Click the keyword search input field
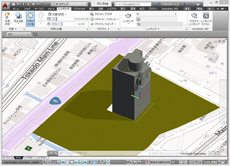The height and width of the screenshot is (166, 230). (133, 4)
